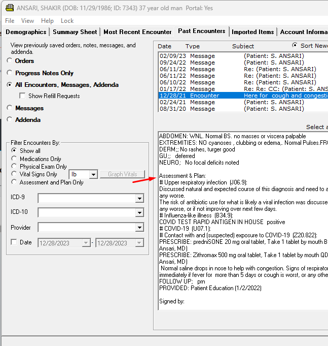The height and width of the screenshot is (346, 328).
Task: Switch to the Summary Sheet tab
Action: (75, 32)
